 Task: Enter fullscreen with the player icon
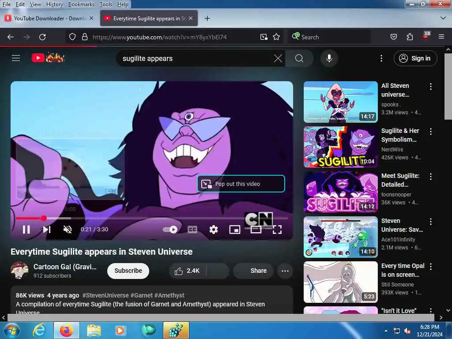(277, 230)
